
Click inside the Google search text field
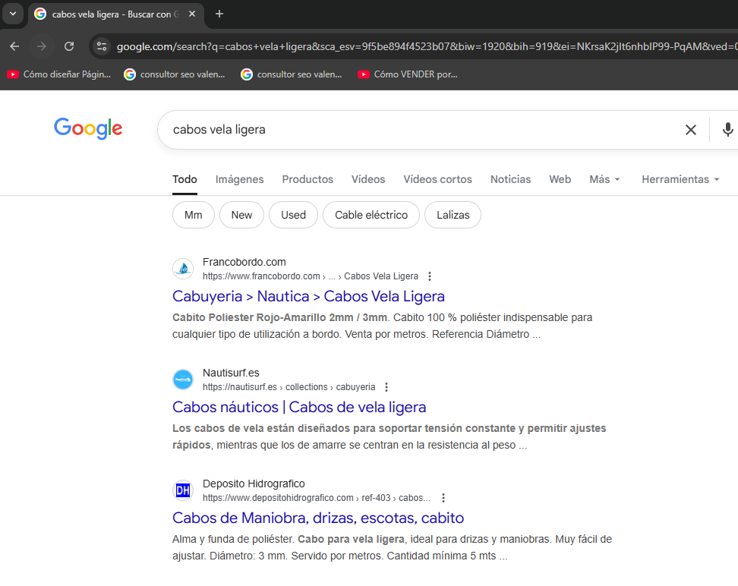pyautogui.click(x=418, y=130)
